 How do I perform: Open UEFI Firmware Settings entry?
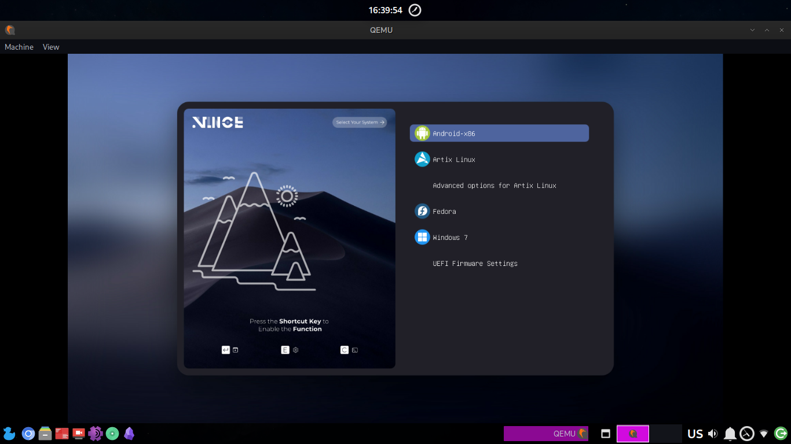click(475, 264)
